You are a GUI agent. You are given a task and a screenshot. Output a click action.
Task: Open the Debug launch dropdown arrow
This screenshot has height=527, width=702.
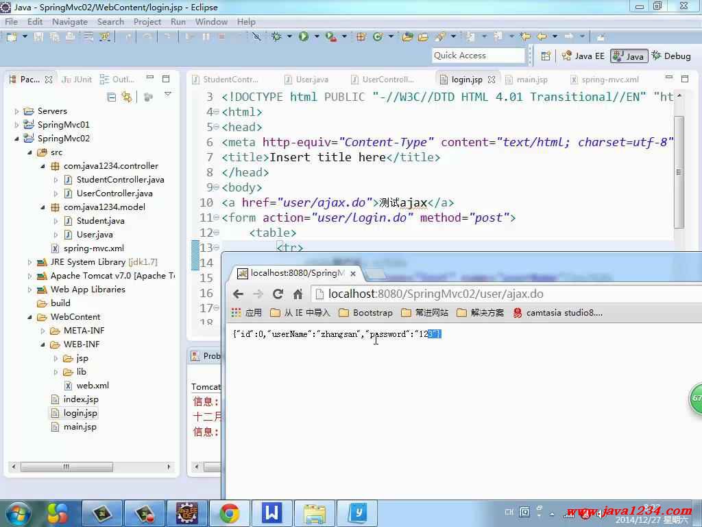point(289,36)
